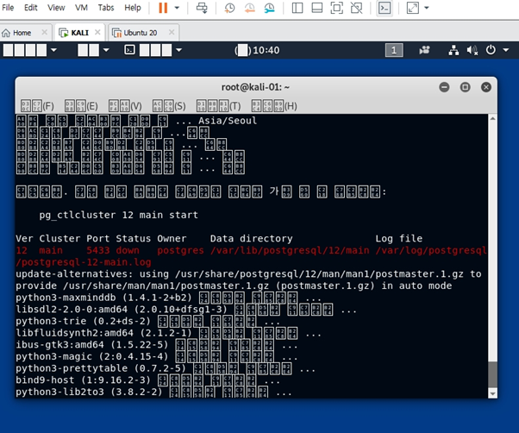Open terminal menu labeled (F)
This screenshot has height=433, width=519.
pyautogui.click(x=37, y=106)
